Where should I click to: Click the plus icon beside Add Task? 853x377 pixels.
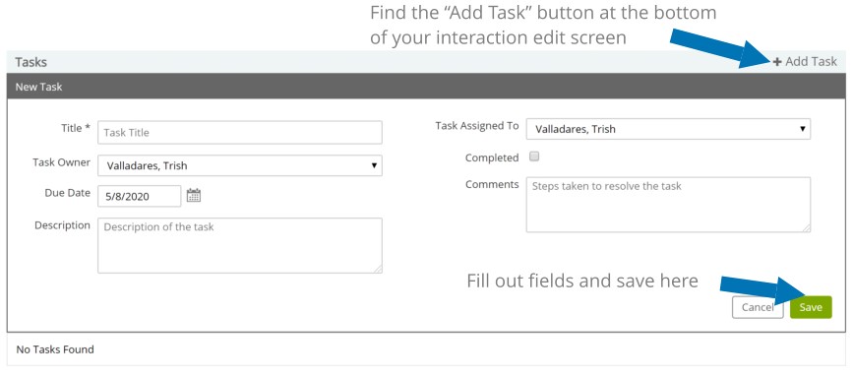tap(777, 62)
